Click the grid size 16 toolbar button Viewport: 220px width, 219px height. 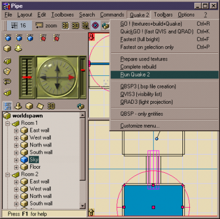19,26
